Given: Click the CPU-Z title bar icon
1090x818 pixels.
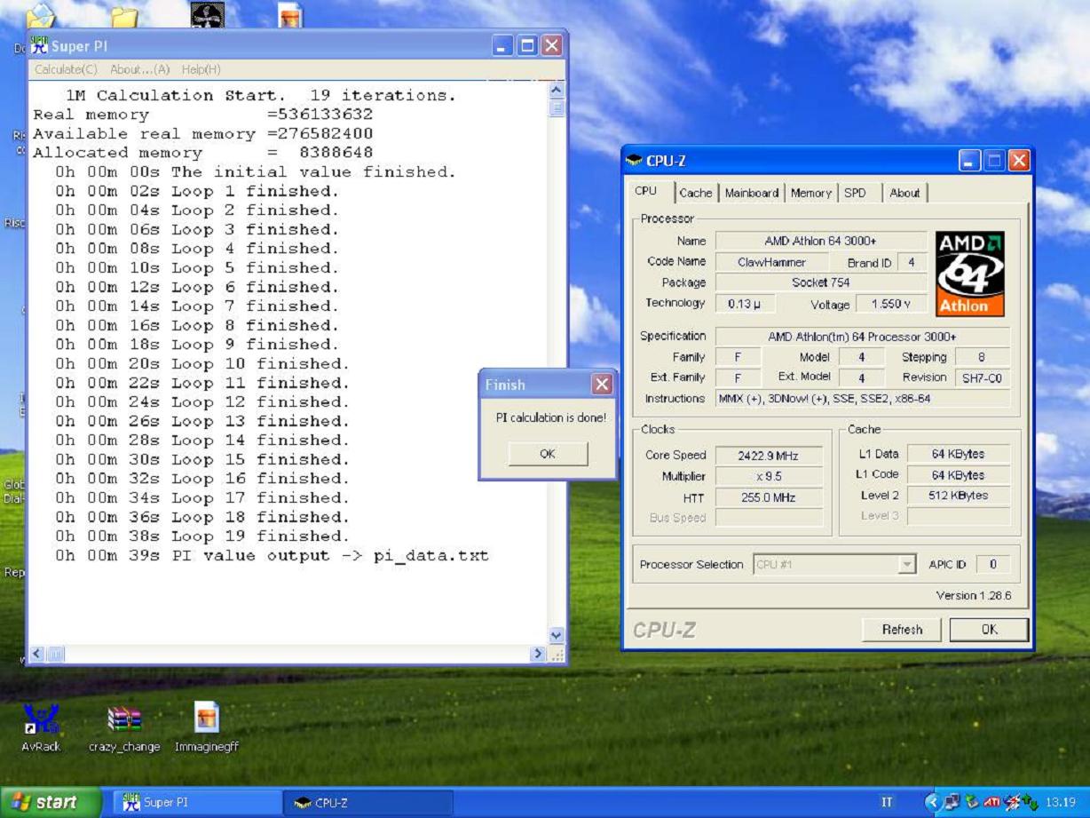Looking at the screenshot, I should 634,161.
